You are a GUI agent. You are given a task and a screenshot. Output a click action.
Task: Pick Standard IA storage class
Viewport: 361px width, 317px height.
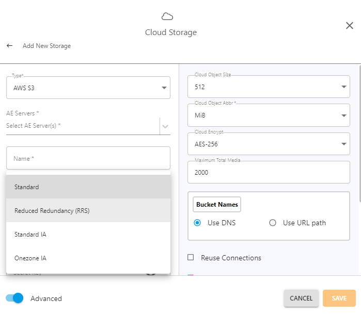tap(88, 235)
